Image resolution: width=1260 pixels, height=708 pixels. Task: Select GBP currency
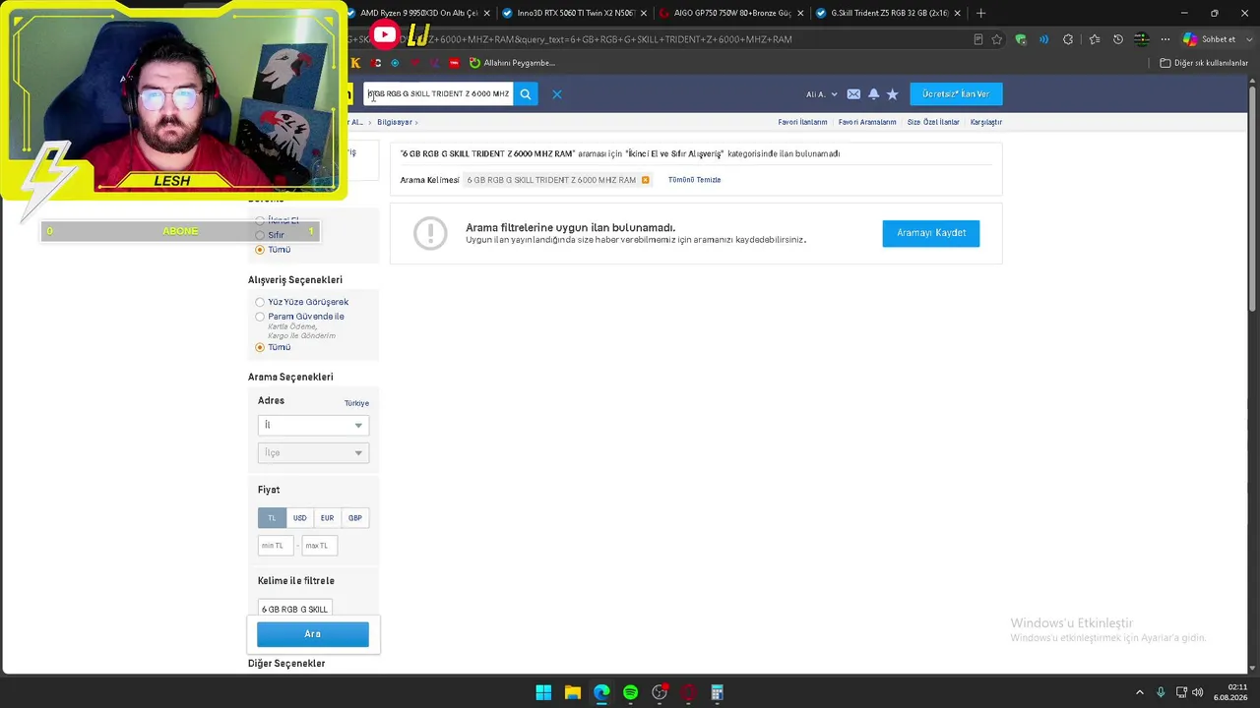point(354,518)
